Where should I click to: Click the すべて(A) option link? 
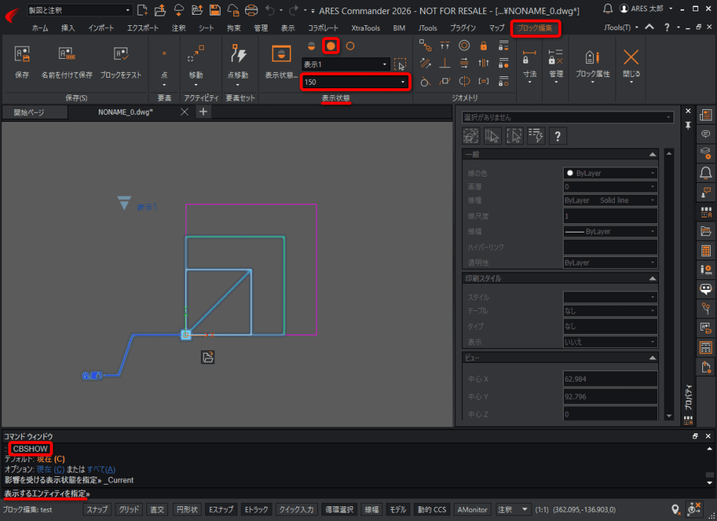point(101,469)
